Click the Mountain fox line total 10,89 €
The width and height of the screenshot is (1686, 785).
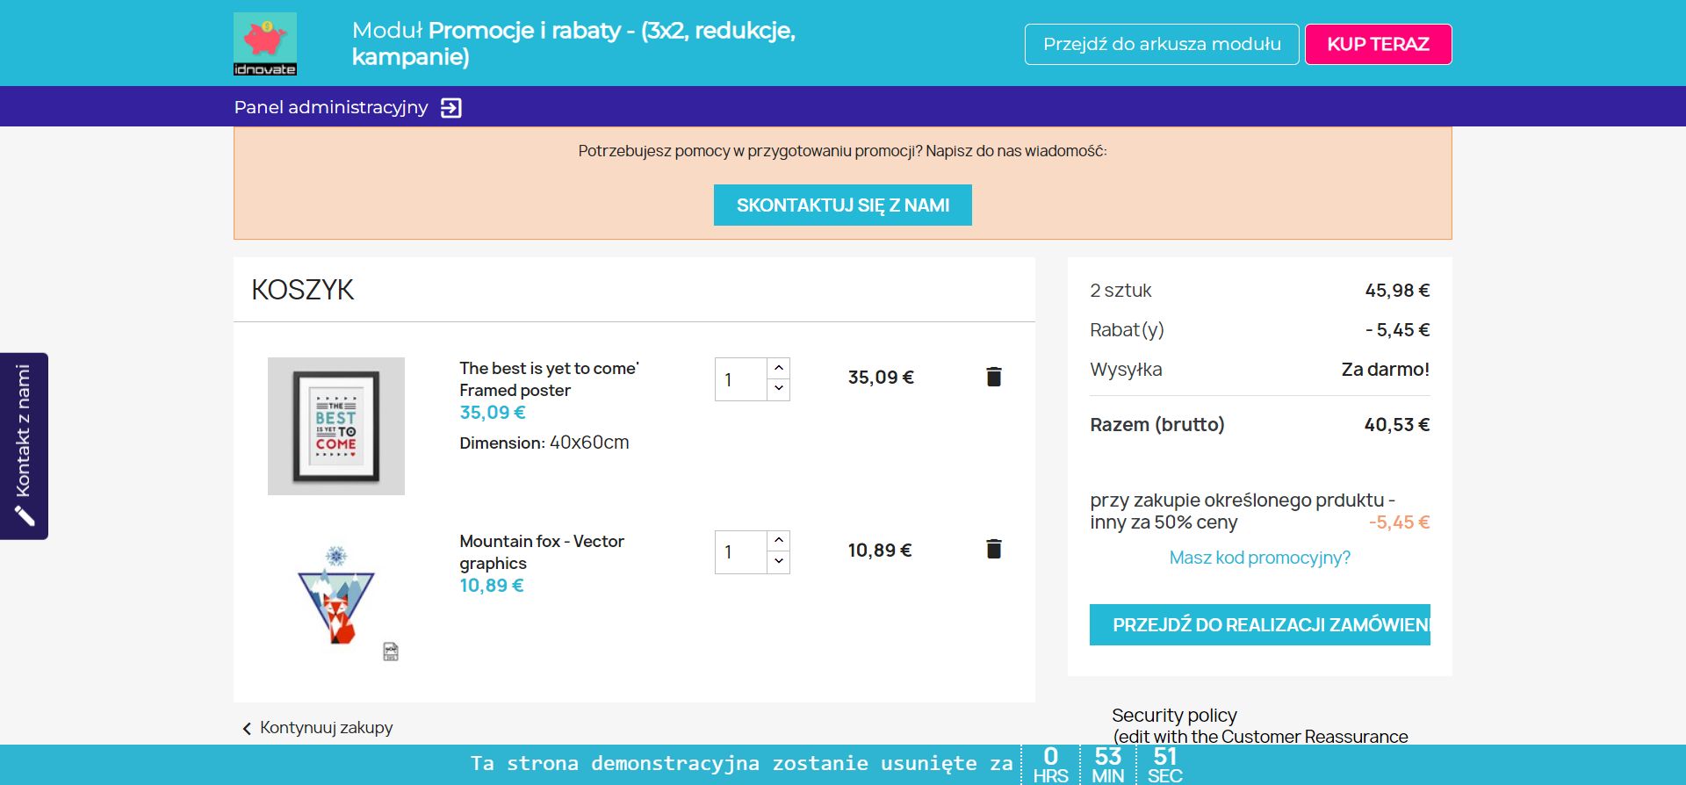(880, 551)
